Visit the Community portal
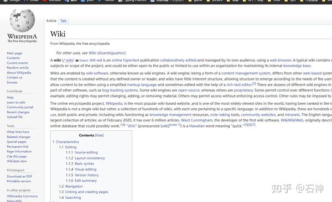332x202 pixels. 20,107
